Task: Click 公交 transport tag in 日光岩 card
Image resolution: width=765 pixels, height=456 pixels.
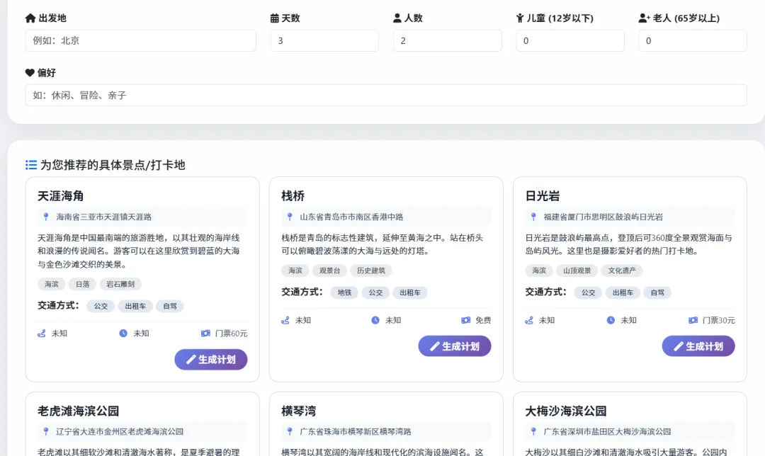Action: 588,292
